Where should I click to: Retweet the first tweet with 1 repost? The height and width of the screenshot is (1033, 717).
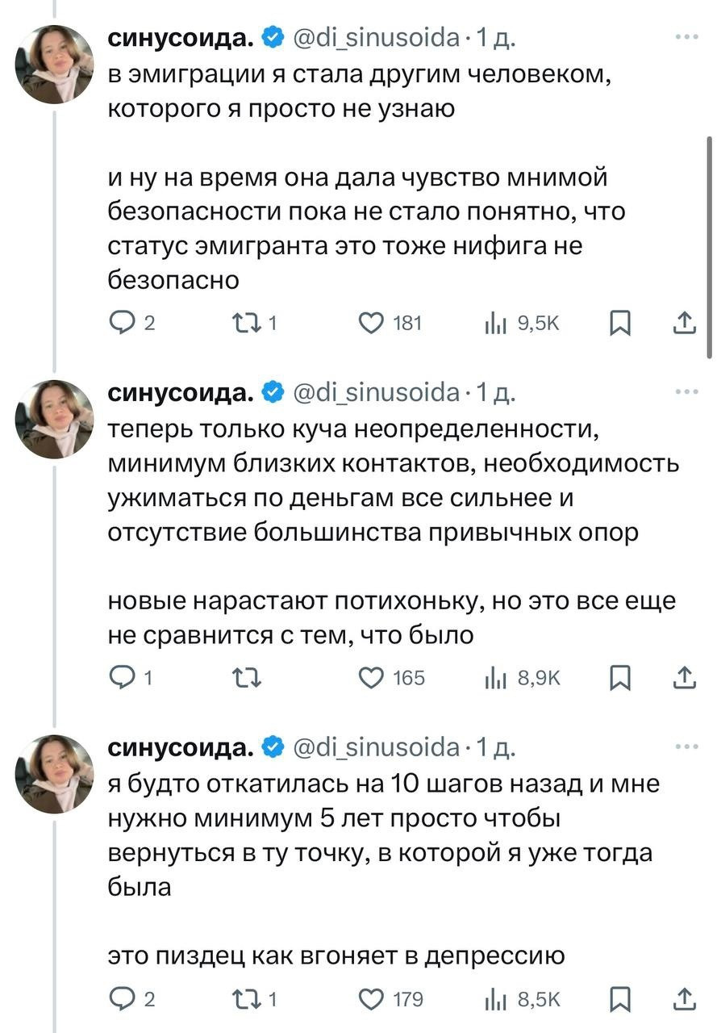click(x=240, y=324)
